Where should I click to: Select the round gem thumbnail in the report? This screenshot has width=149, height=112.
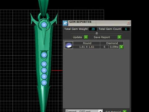[69, 45]
